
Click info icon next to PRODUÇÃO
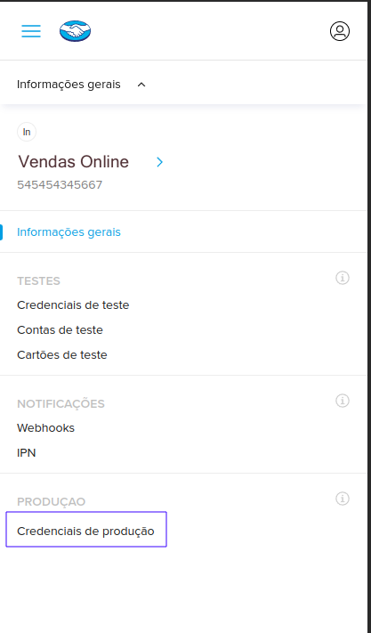pos(343,499)
